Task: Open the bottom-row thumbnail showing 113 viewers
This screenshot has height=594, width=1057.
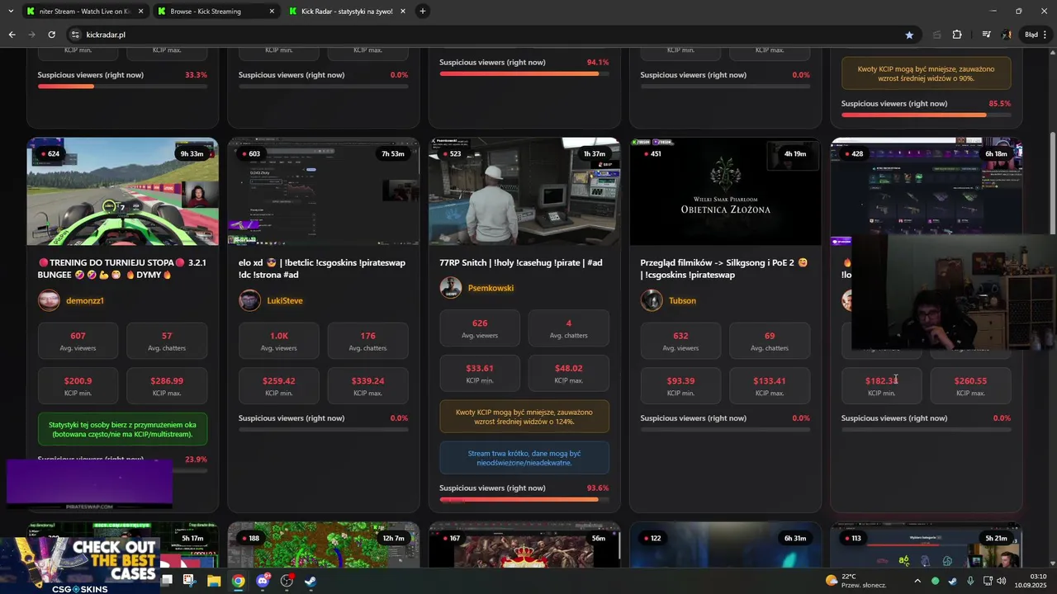Action: (926, 544)
